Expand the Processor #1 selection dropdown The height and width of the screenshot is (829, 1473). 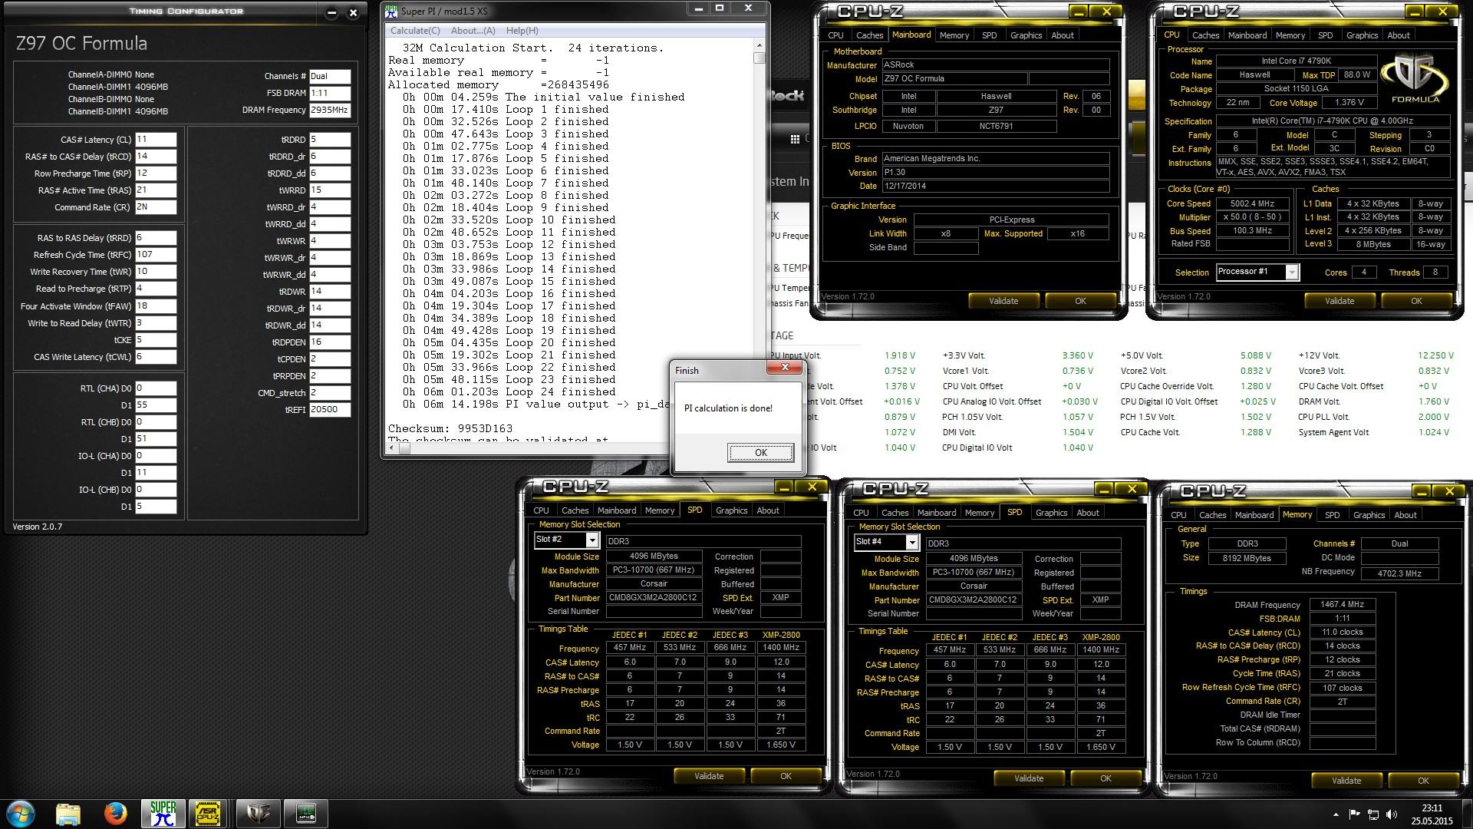pyautogui.click(x=1291, y=272)
